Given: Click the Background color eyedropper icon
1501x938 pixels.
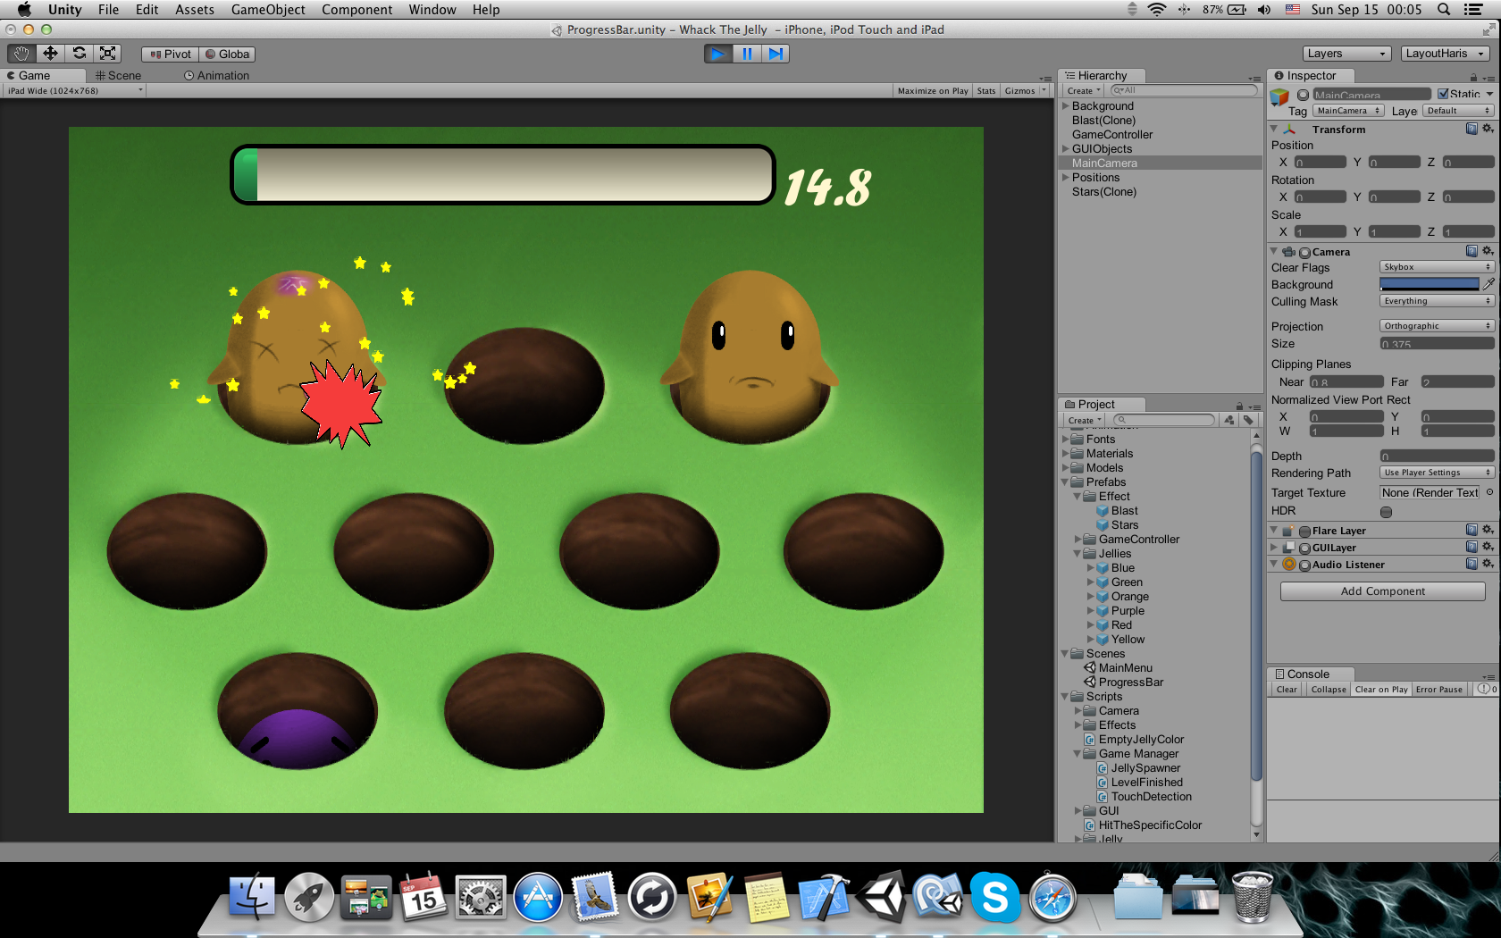Looking at the screenshot, I should (x=1488, y=284).
